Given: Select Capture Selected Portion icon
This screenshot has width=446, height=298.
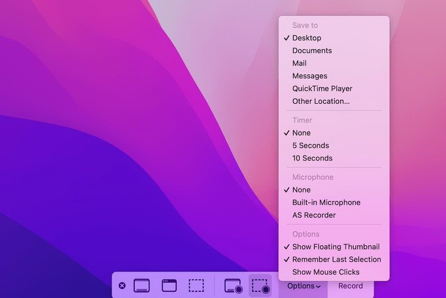Looking at the screenshot, I should [196, 286].
